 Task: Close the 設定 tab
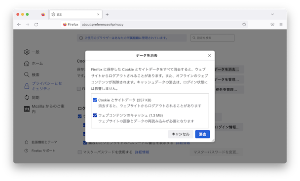click(x=98, y=14)
